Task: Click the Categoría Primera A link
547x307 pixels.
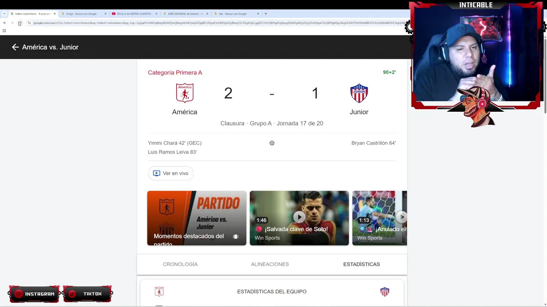Action: (x=175, y=72)
